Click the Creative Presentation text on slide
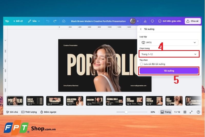Screen dimensions: 205x137 [70, 45]
